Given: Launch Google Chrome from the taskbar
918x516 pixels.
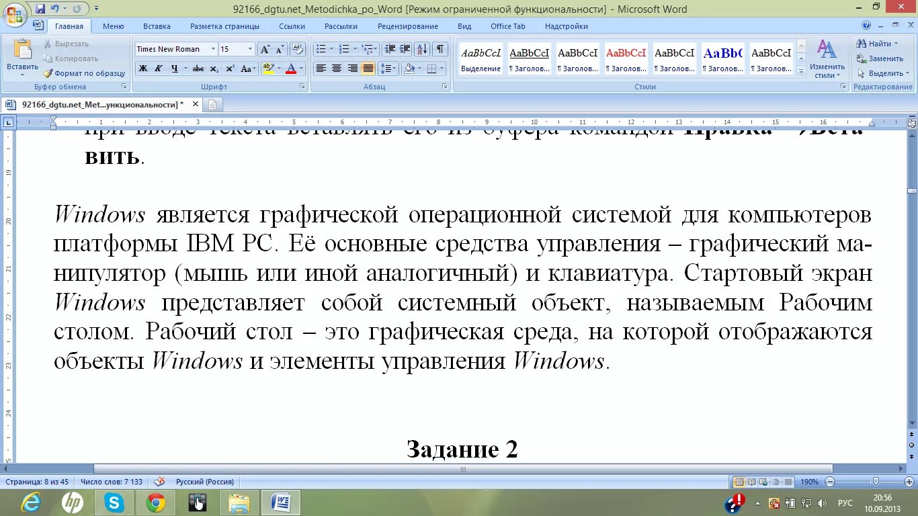Looking at the screenshot, I should click(156, 503).
